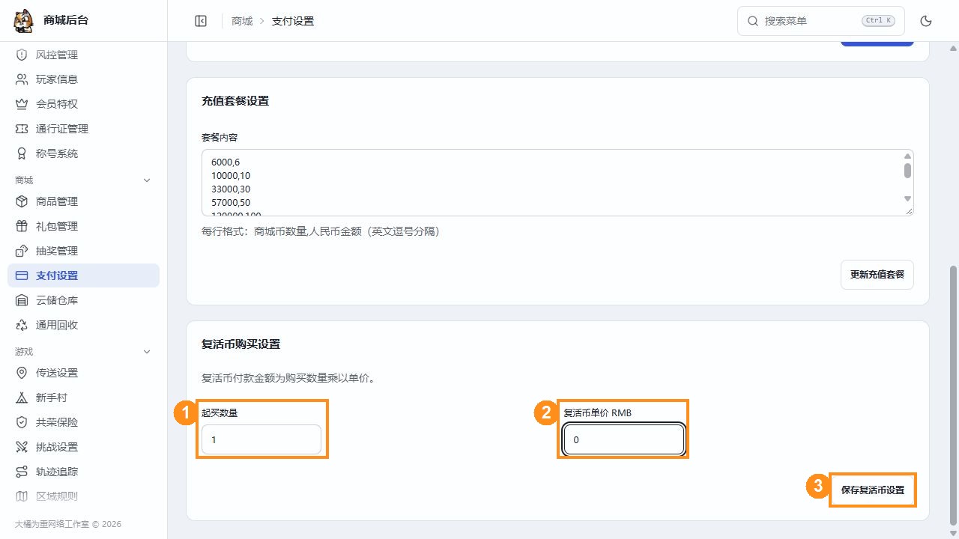Image resolution: width=959 pixels, height=539 pixels.
Task: Click the main page vertical scrollbar thumb
Action: coord(953,395)
